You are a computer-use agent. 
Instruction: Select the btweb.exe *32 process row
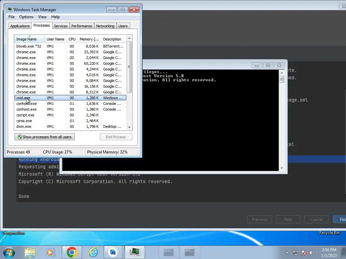coord(70,46)
